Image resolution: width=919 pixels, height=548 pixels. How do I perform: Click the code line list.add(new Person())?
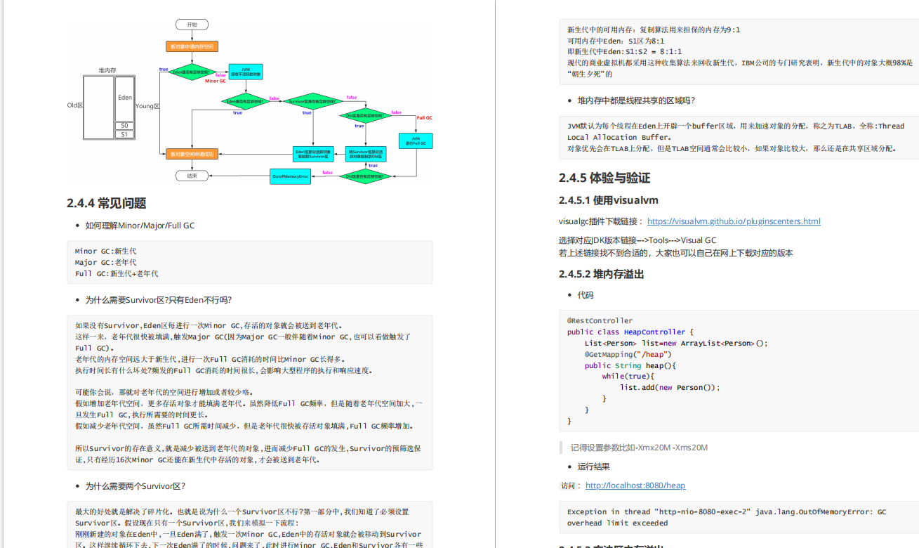click(670, 387)
